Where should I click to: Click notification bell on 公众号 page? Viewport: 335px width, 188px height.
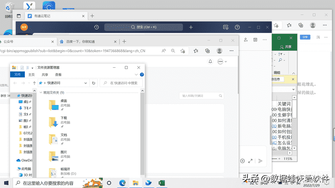pyautogui.click(x=210, y=62)
